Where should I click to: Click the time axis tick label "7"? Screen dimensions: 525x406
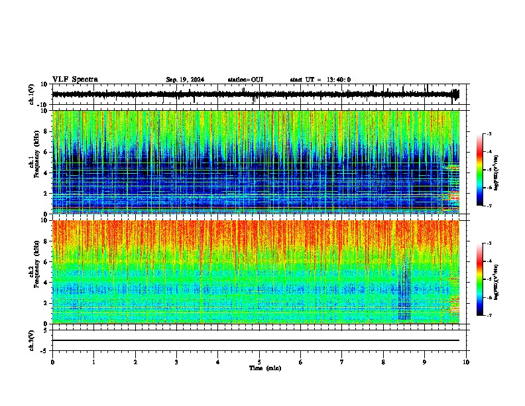point(342,362)
